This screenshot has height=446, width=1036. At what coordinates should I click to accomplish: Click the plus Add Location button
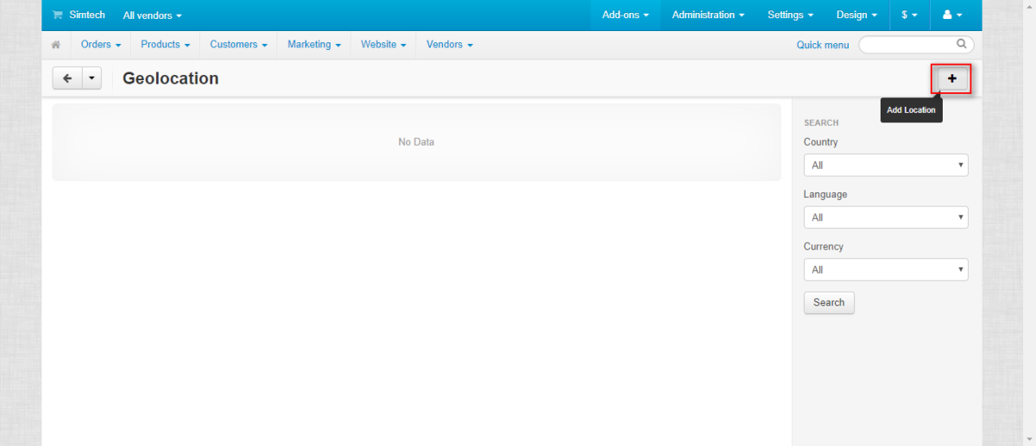click(x=952, y=79)
